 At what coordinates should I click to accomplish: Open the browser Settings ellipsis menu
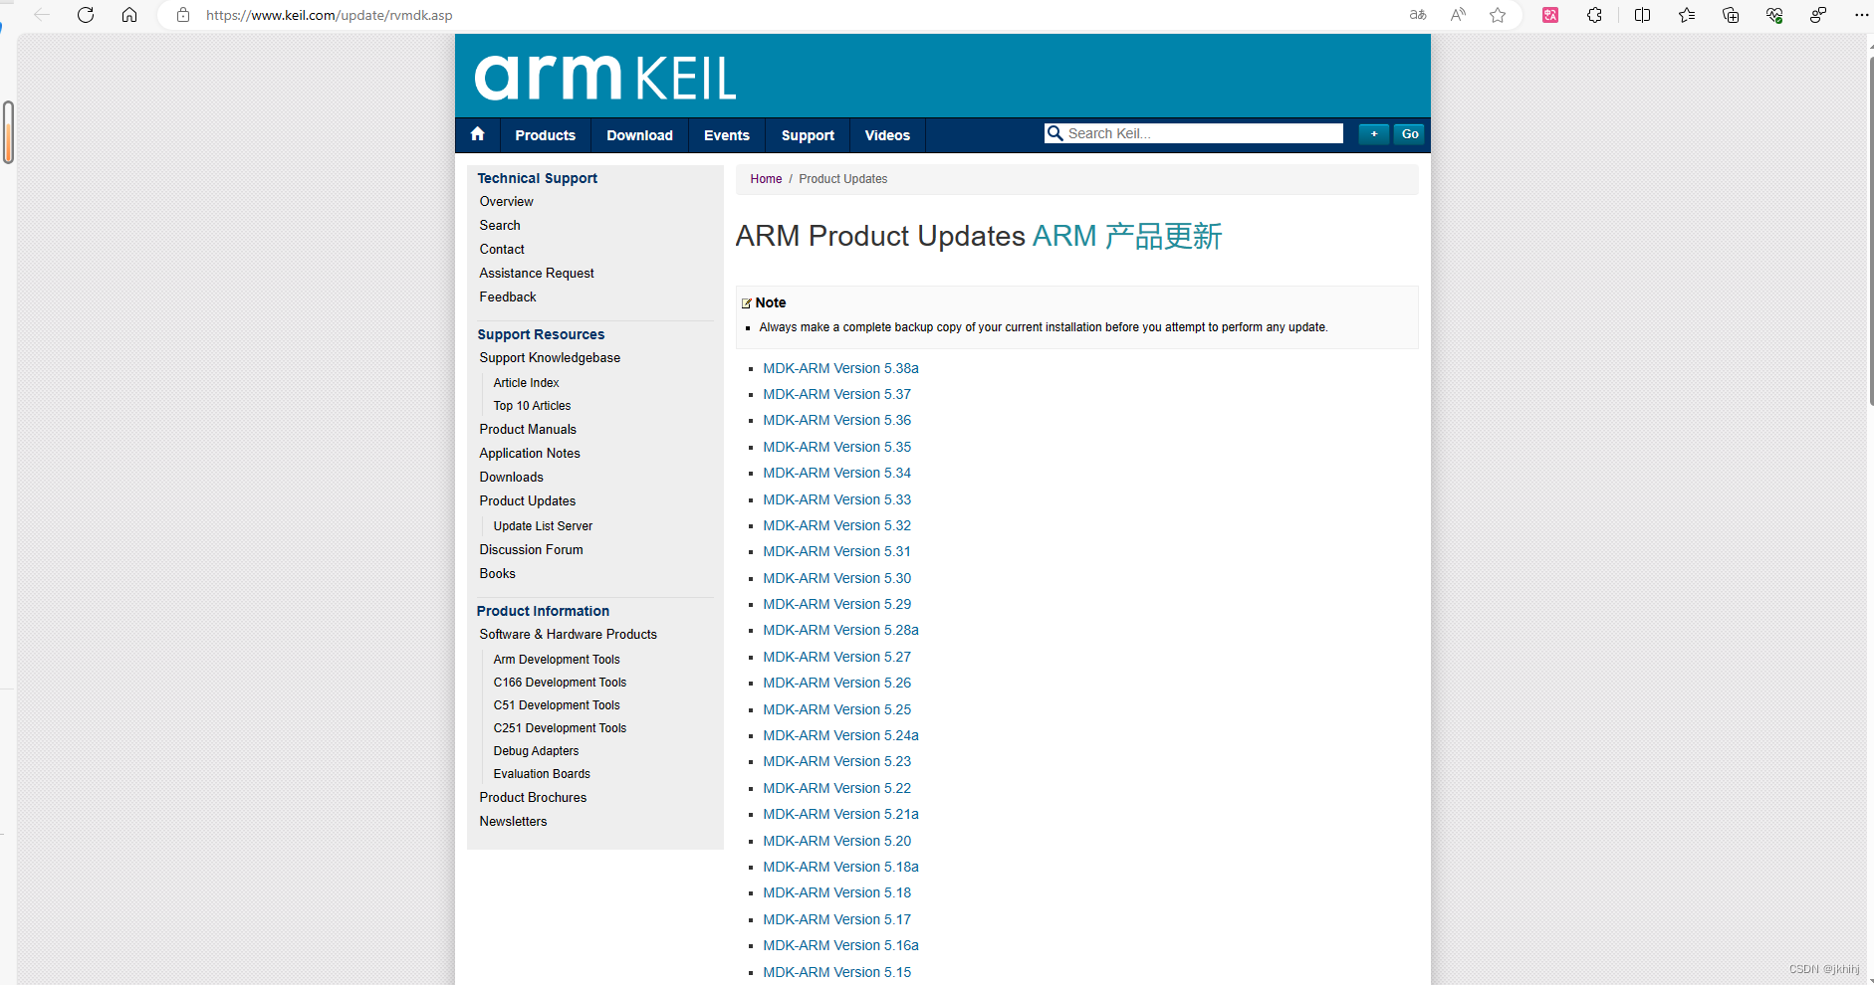[x=1863, y=15]
